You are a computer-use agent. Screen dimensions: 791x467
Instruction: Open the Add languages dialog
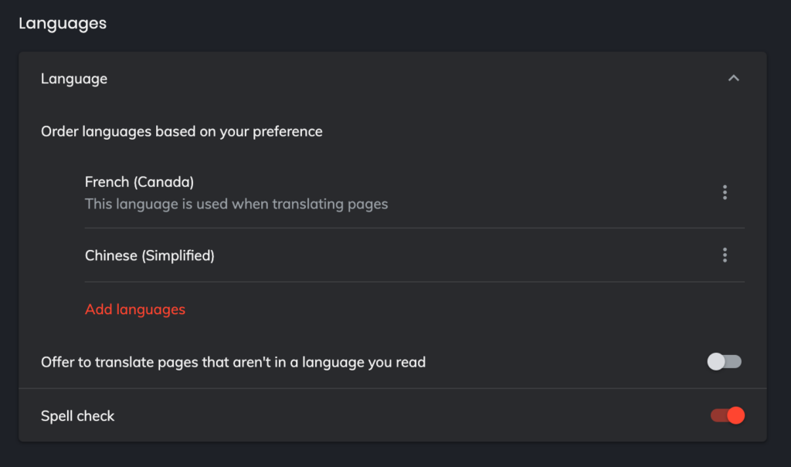pos(134,309)
